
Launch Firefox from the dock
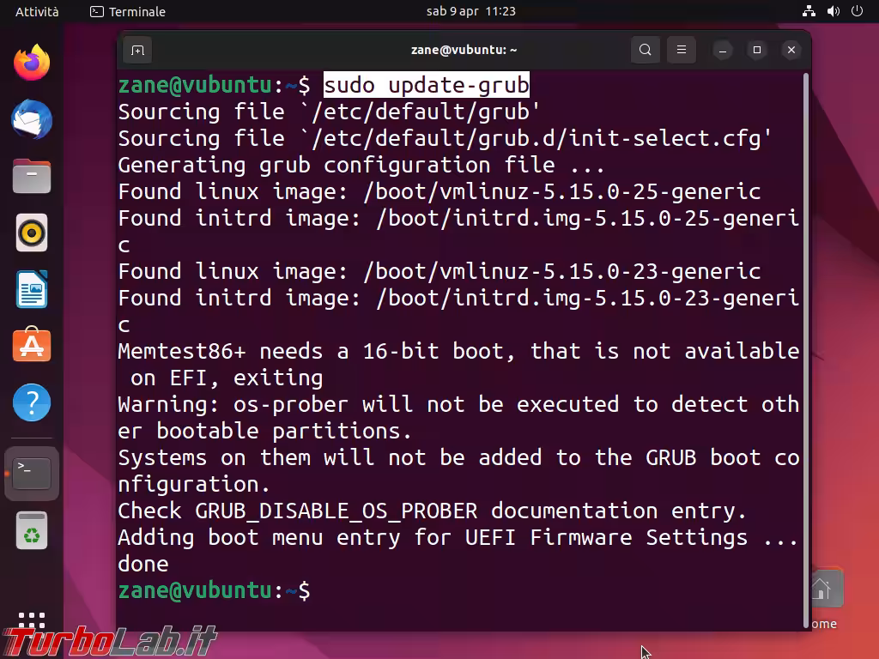coord(32,63)
